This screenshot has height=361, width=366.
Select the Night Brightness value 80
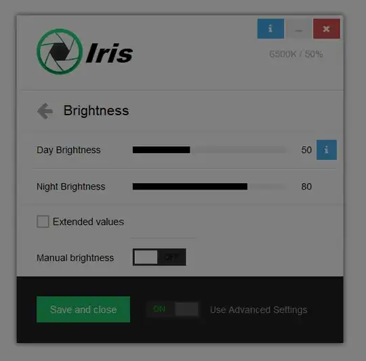pyautogui.click(x=306, y=186)
